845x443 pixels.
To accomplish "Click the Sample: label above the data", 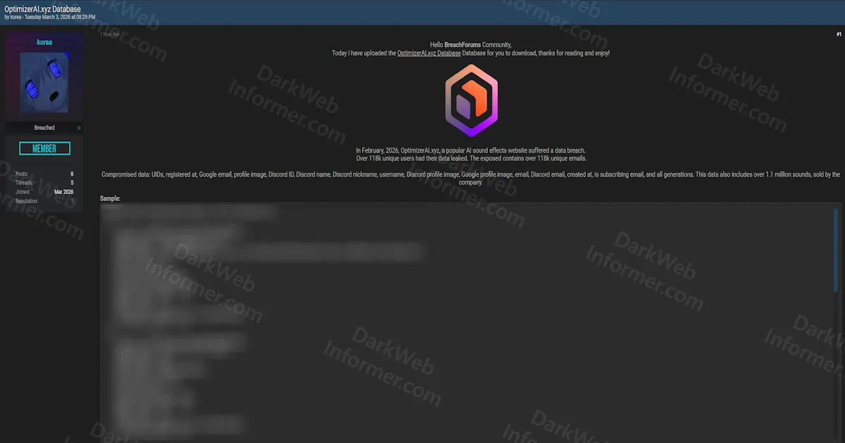I will (x=110, y=198).
